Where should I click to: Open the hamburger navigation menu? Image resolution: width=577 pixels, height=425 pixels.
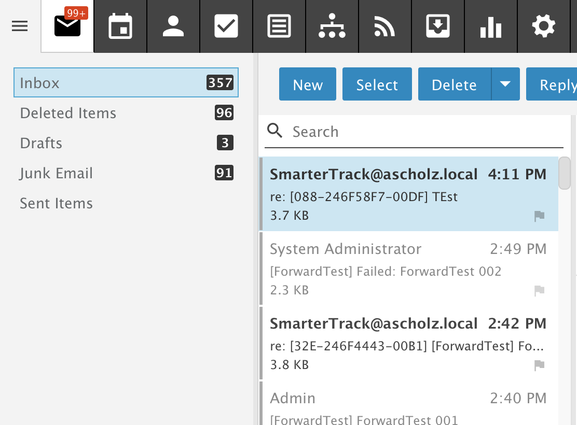[20, 26]
